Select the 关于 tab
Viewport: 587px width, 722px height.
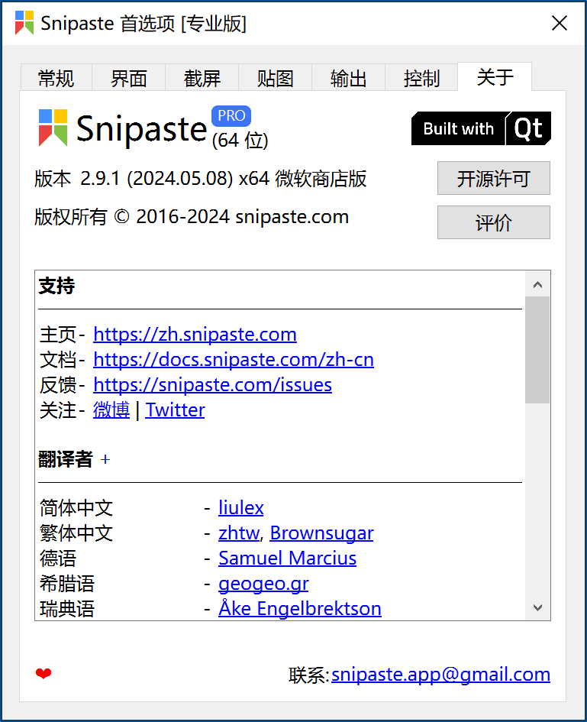(495, 77)
